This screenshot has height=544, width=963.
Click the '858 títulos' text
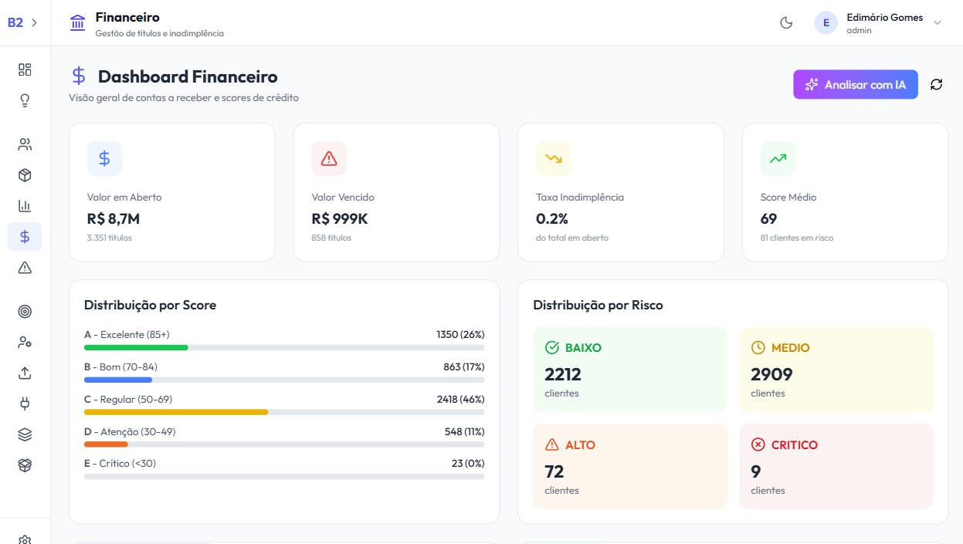332,238
